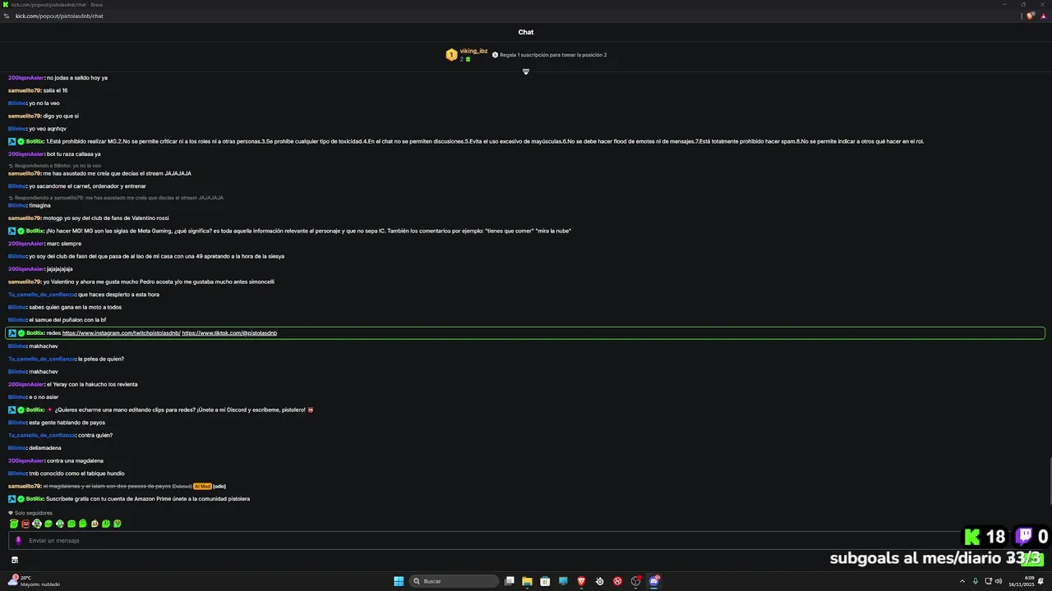1052x591 pixels.
Task: Click the reply reference 'Respondiendo a Bliinho'
Action: 55,166
